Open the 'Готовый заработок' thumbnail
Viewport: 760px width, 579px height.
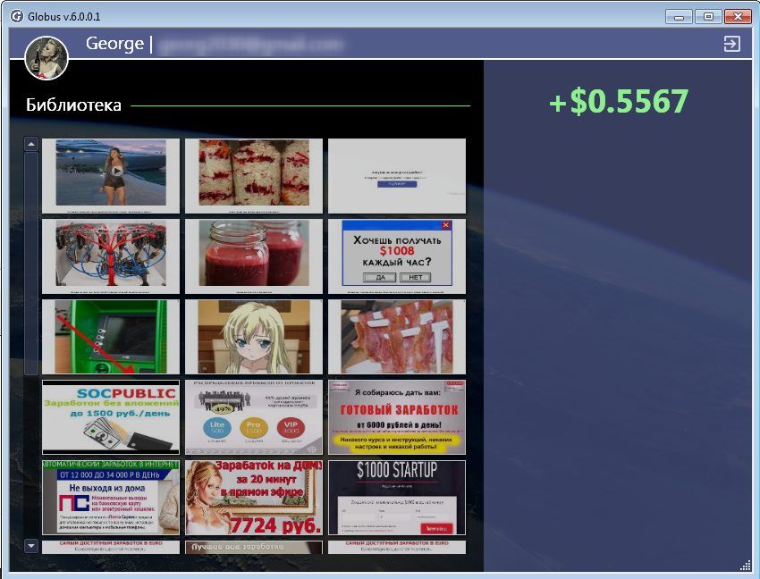[x=396, y=416]
